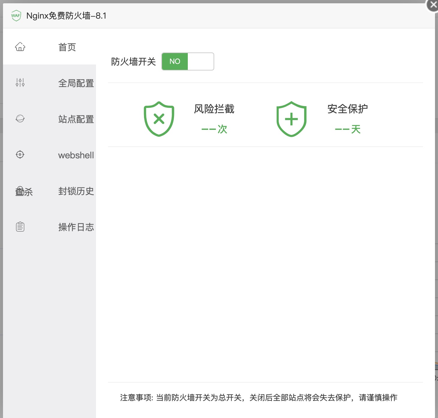Click the 安全保护 heading text
The image size is (438, 418).
click(x=348, y=109)
